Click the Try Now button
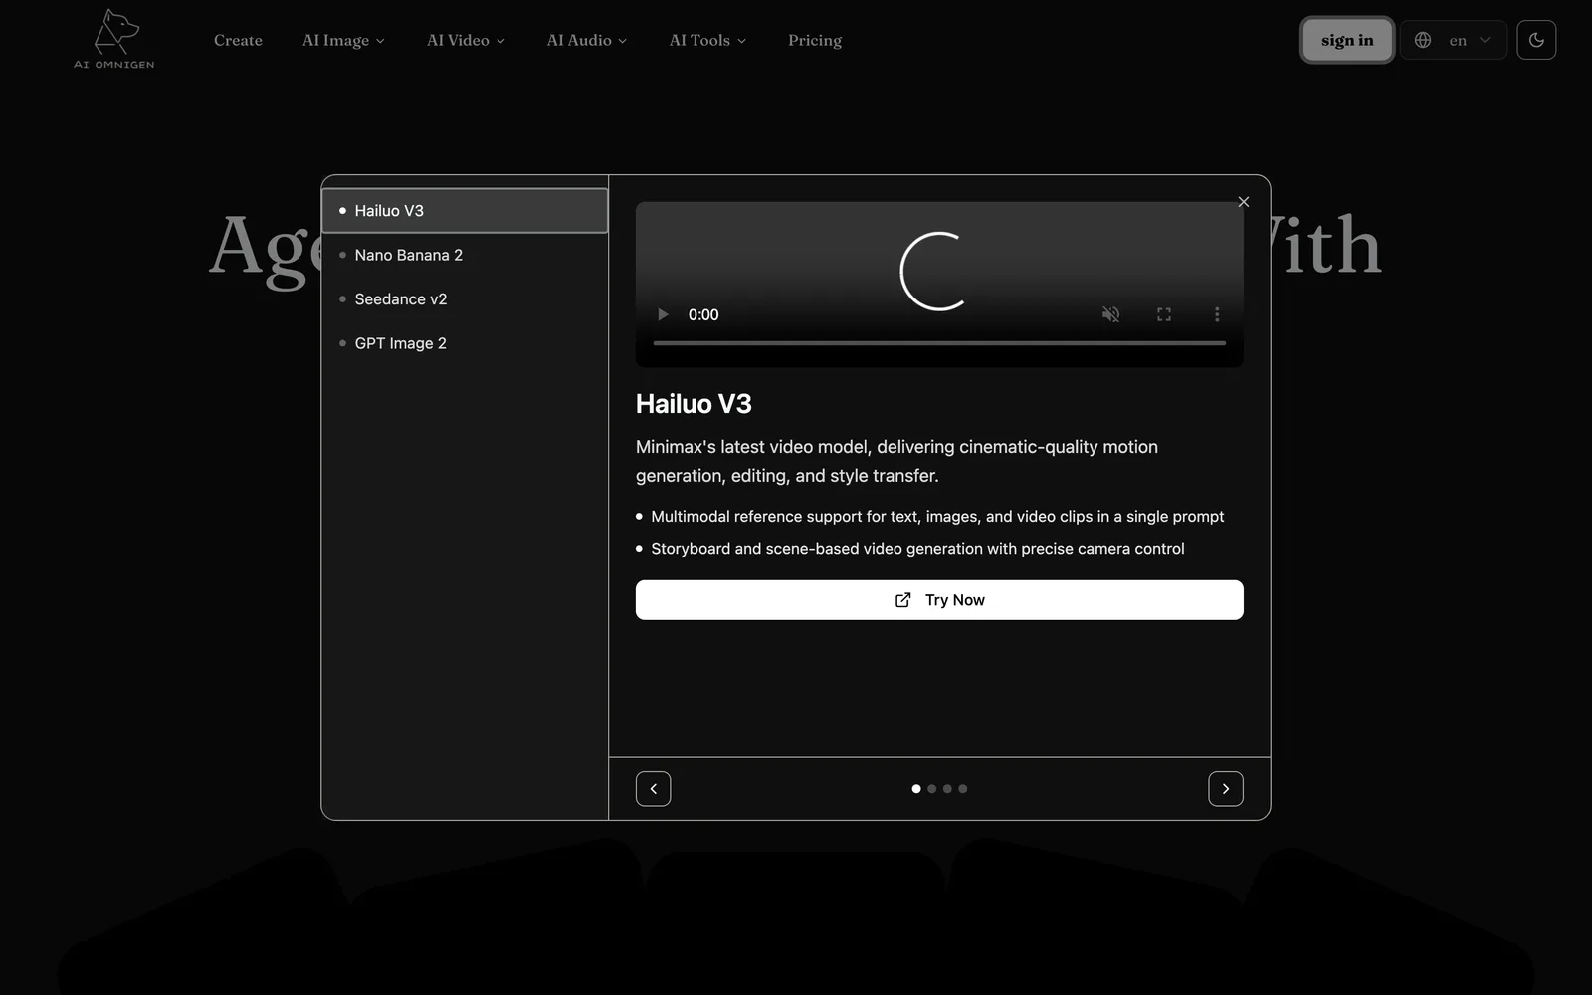This screenshot has height=995, width=1592. (939, 600)
